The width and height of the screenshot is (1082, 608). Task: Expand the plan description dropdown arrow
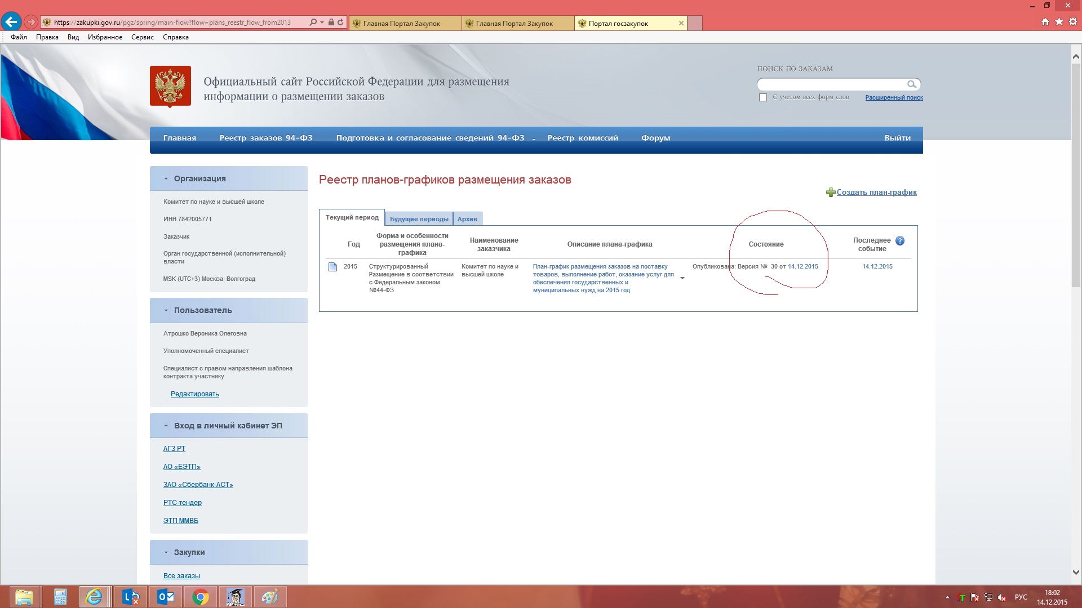pyautogui.click(x=682, y=278)
